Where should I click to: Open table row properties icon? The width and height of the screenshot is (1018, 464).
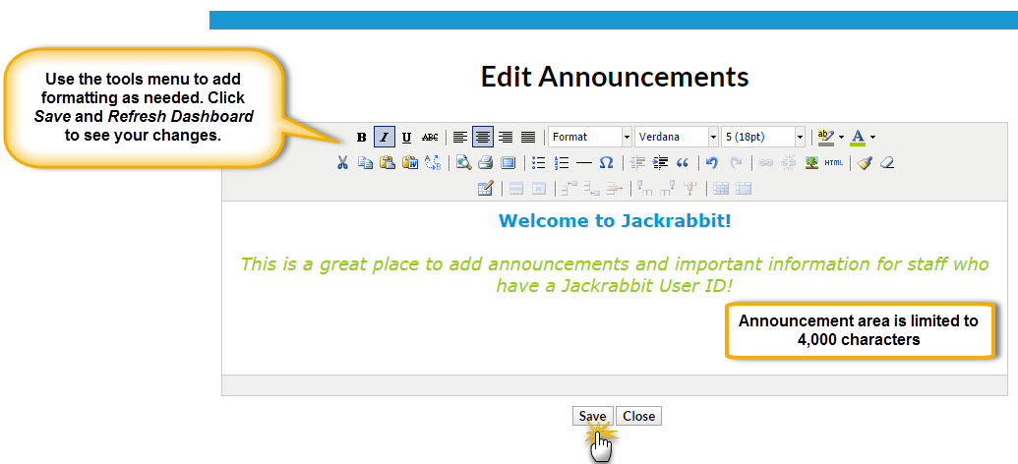(516, 189)
